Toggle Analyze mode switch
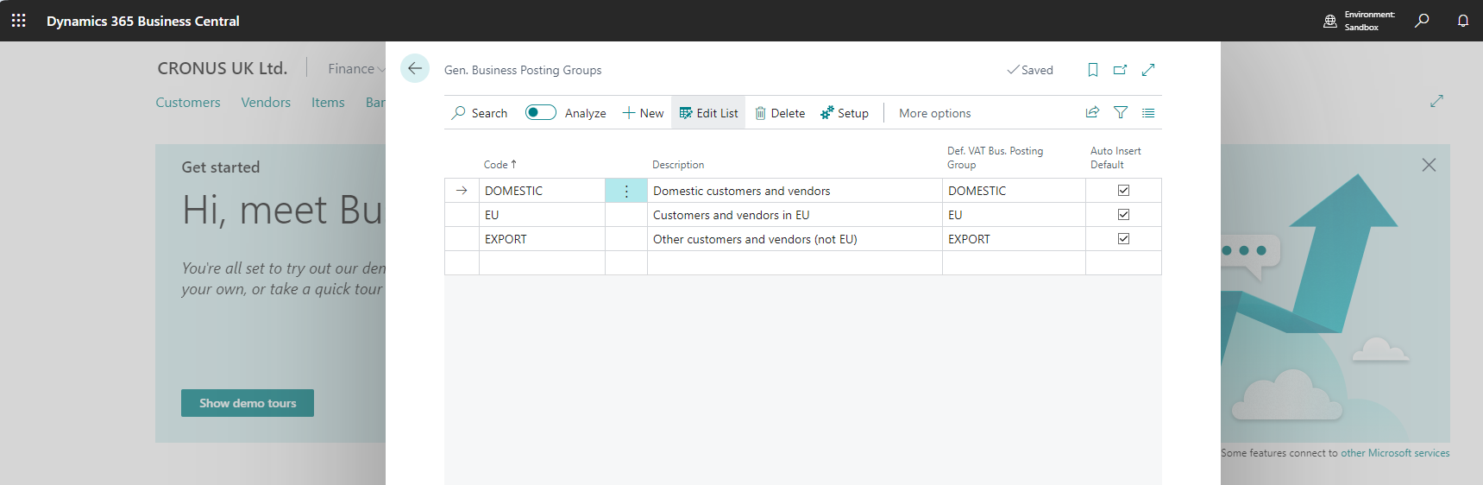The width and height of the screenshot is (1483, 485). tap(541, 112)
